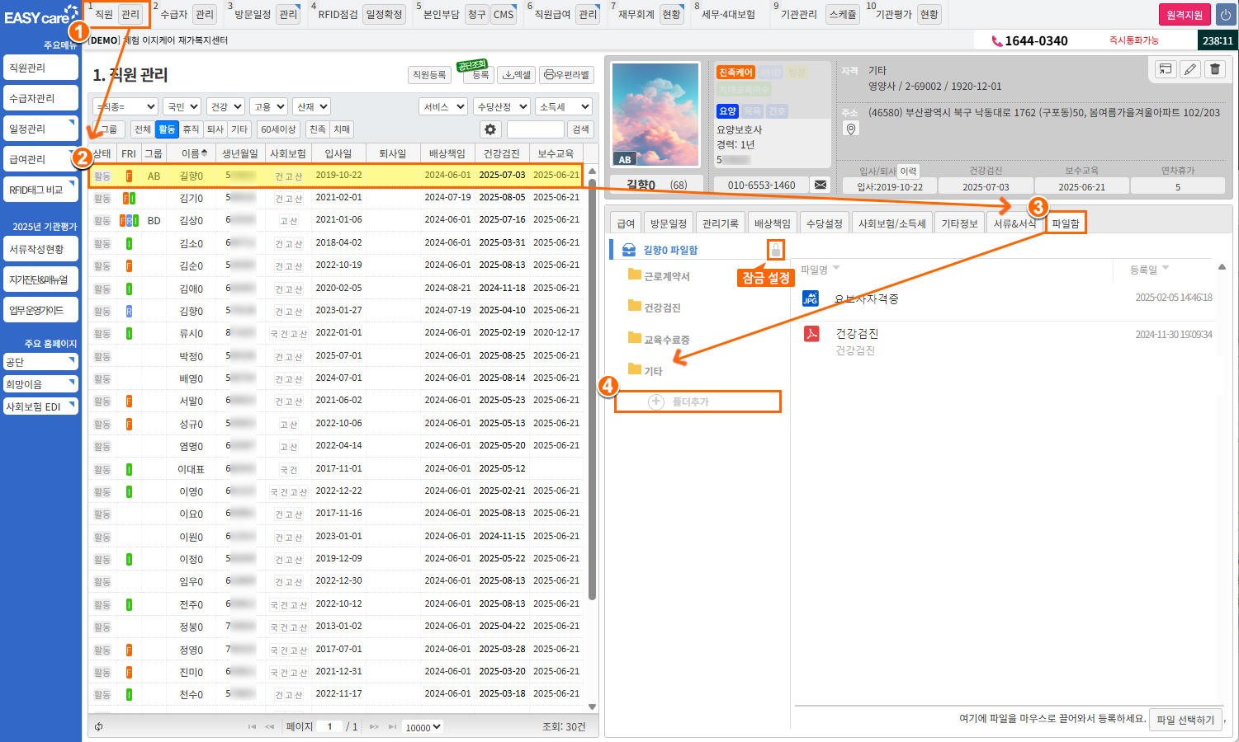Open the CMS button in top menu
Screen dimensions: 1239x742
coord(504,15)
